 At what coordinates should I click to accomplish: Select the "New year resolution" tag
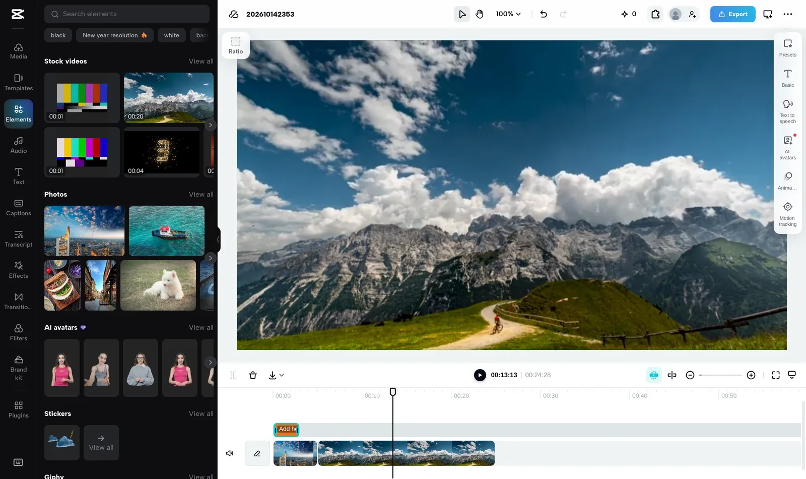(115, 35)
